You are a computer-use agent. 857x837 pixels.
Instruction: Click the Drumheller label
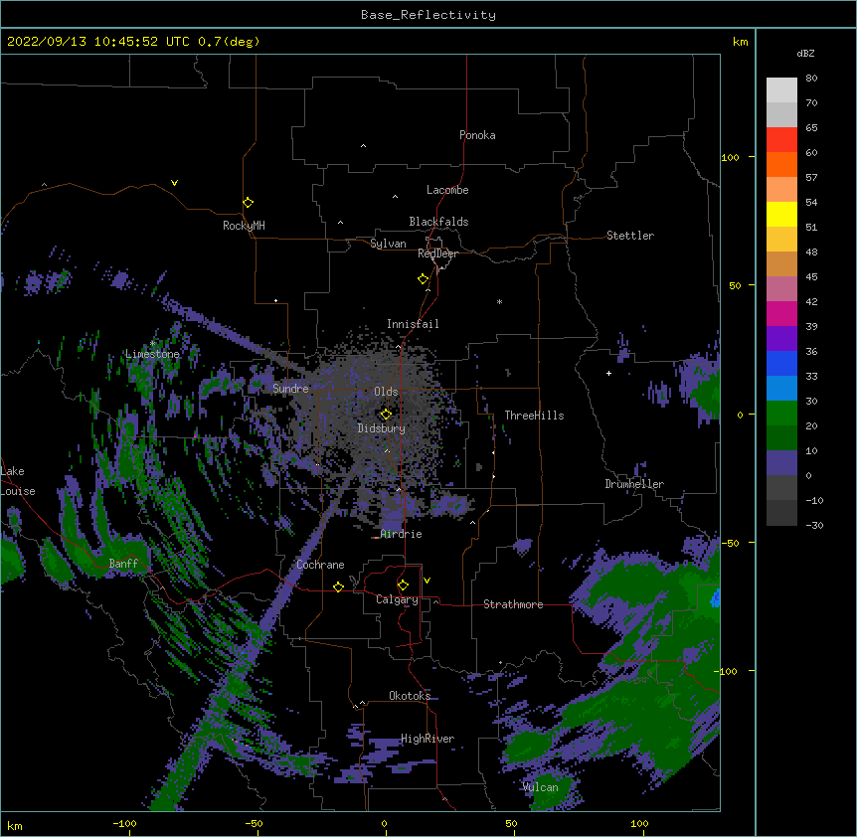point(634,484)
